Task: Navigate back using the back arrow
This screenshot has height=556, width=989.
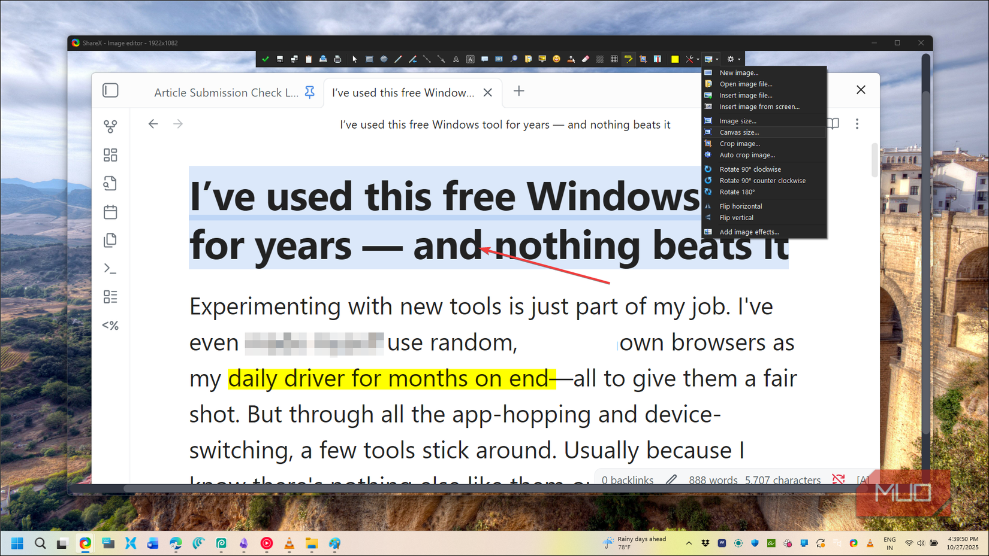Action: pos(153,124)
